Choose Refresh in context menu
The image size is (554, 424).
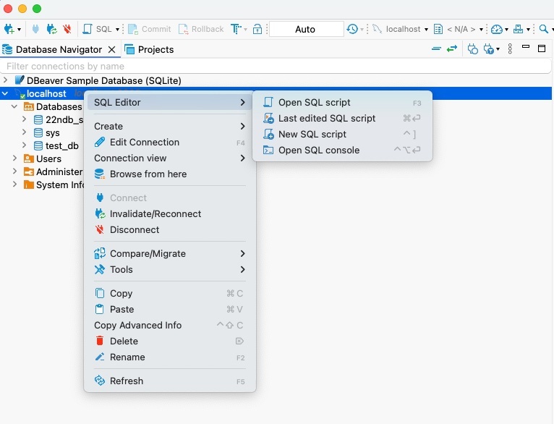tap(170, 381)
